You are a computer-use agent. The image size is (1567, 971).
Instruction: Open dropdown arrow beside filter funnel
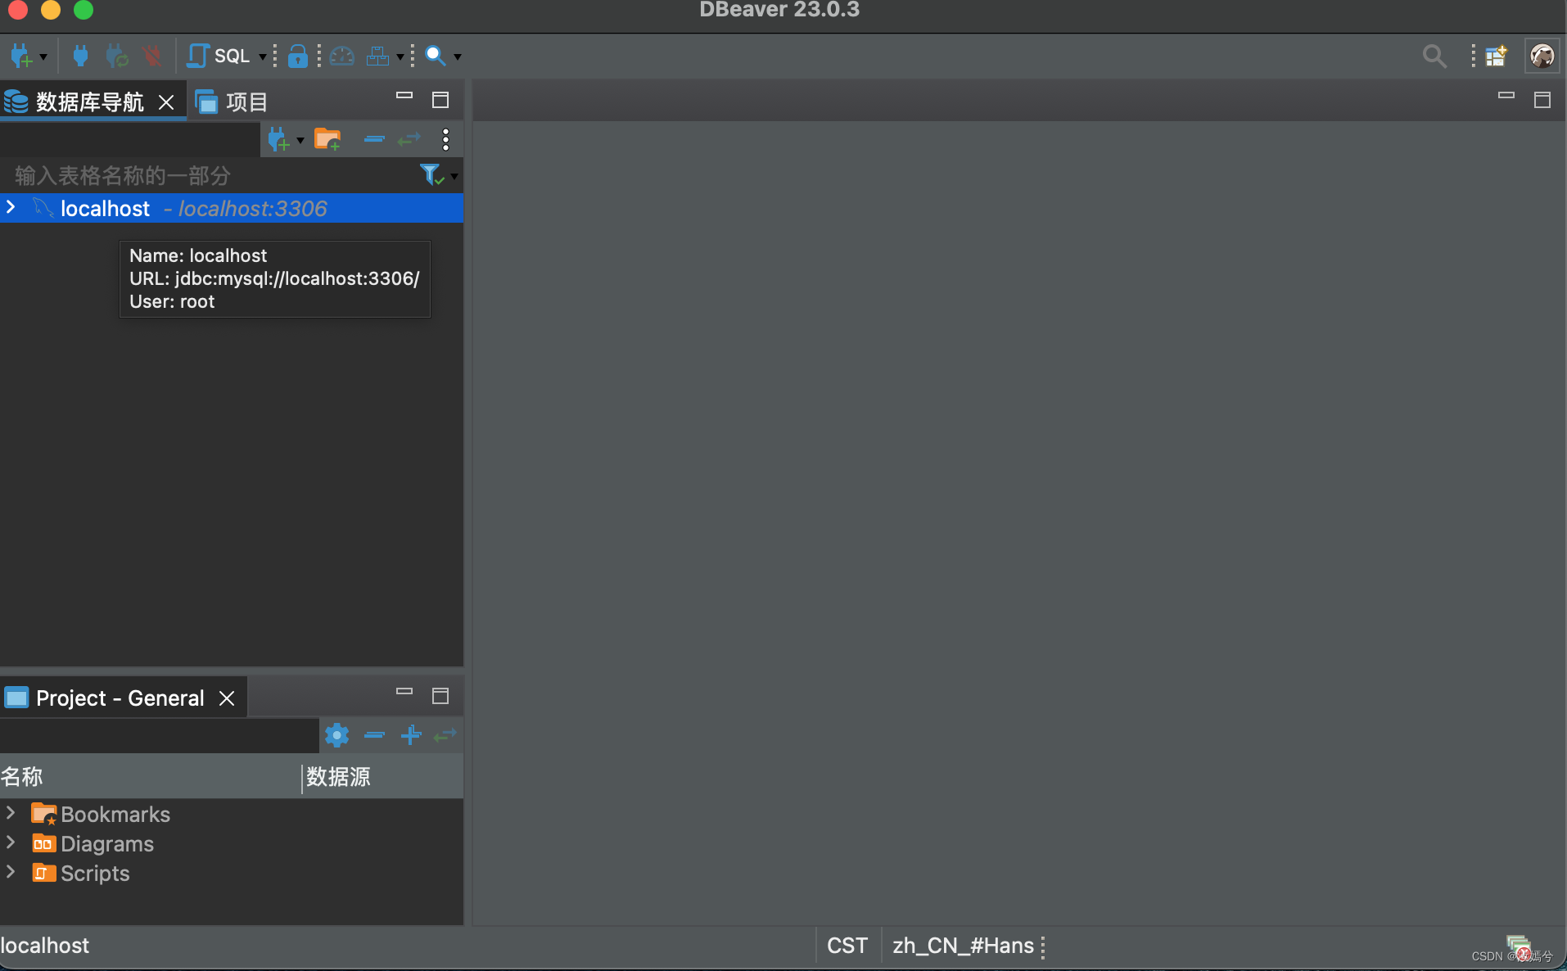pos(454,176)
